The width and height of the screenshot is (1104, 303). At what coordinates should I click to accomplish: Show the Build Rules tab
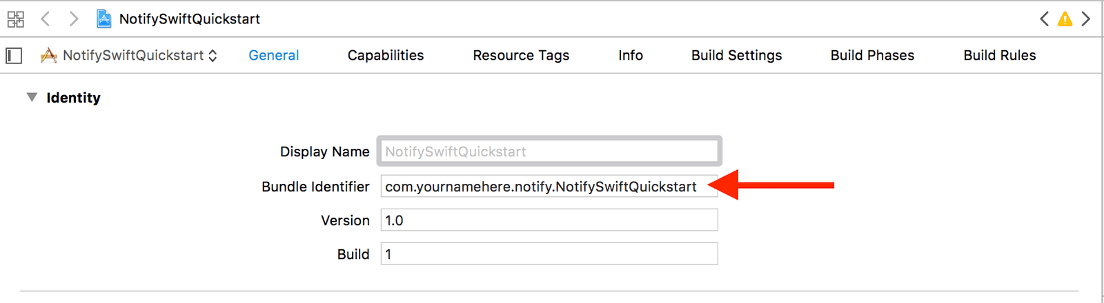tap(999, 56)
